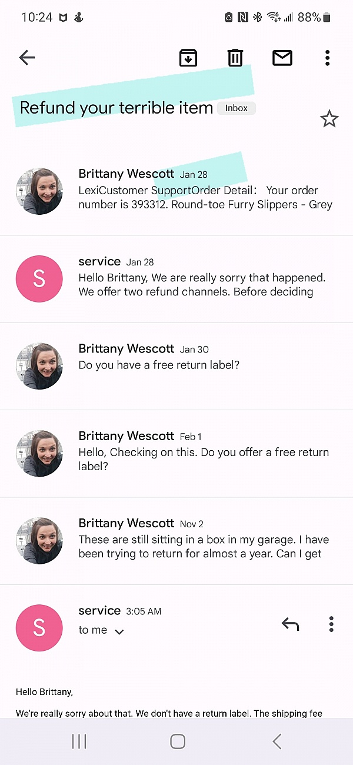The image size is (353, 765).
Task: Open more options for 3:05 AM message
Action: point(331,624)
